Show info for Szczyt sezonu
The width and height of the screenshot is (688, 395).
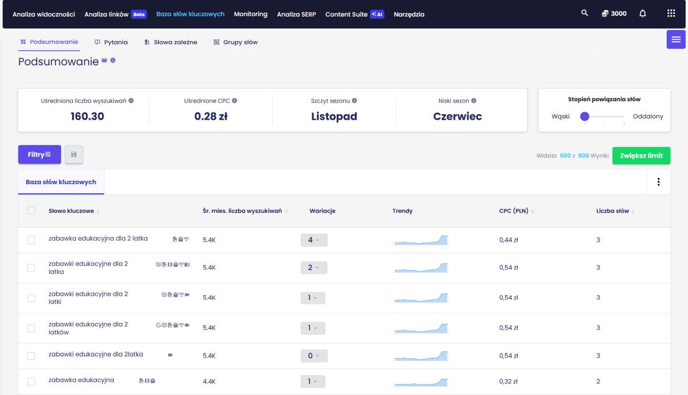tap(354, 101)
